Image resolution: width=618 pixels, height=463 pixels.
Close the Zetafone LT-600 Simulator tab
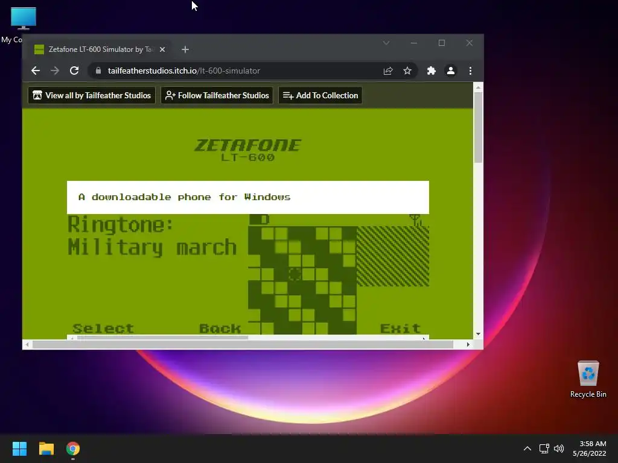click(x=162, y=49)
